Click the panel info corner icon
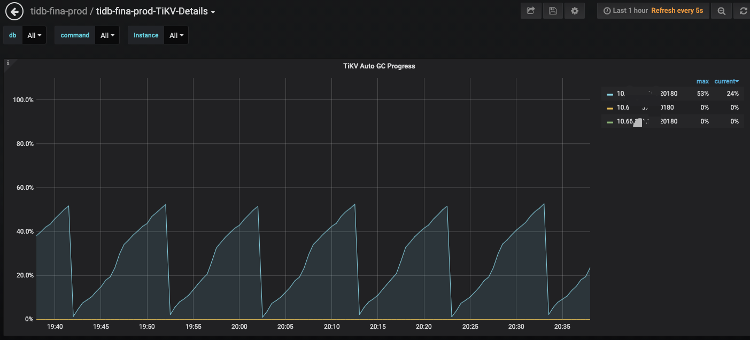This screenshot has width=750, height=340. [x=8, y=63]
